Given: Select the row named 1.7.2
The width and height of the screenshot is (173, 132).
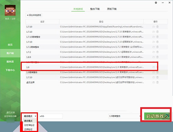Looking at the screenshot, I should (96, 52).
